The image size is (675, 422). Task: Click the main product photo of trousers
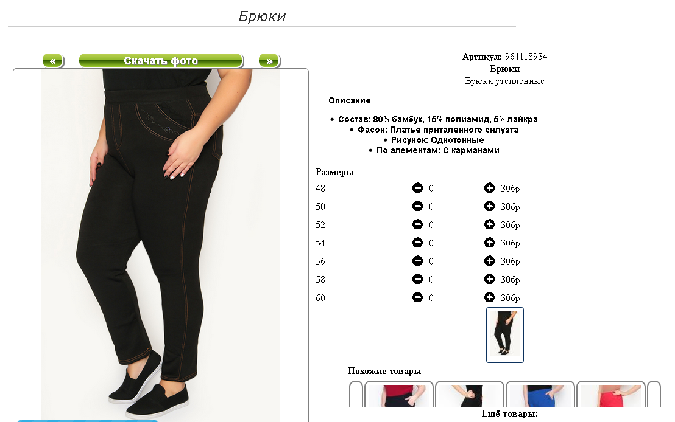[161, 245]
